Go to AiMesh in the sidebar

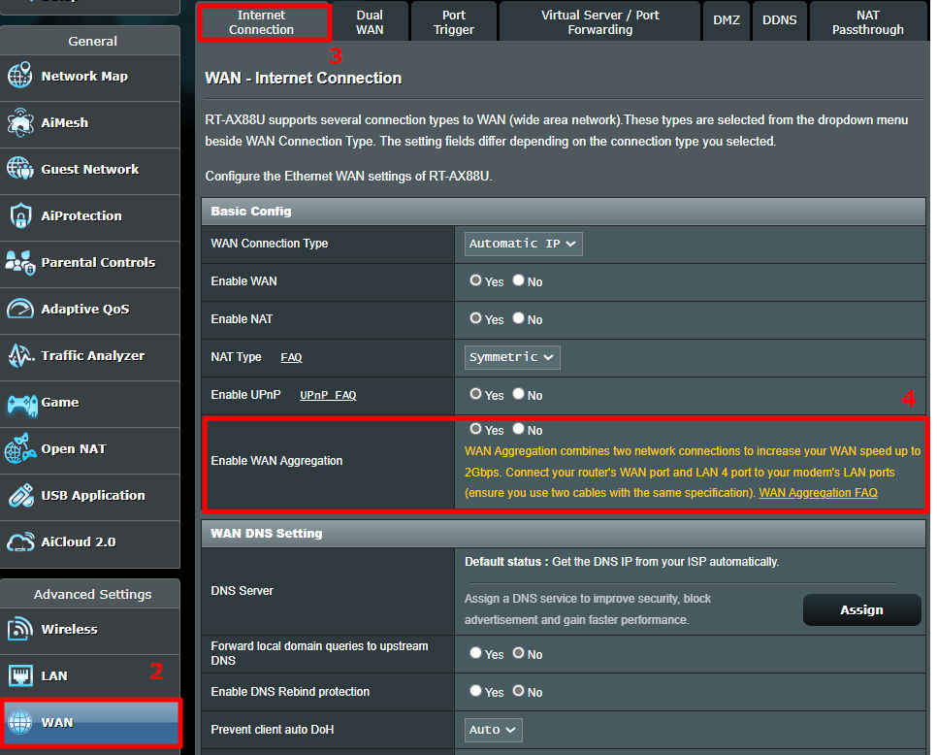click(x=65, y=122)
